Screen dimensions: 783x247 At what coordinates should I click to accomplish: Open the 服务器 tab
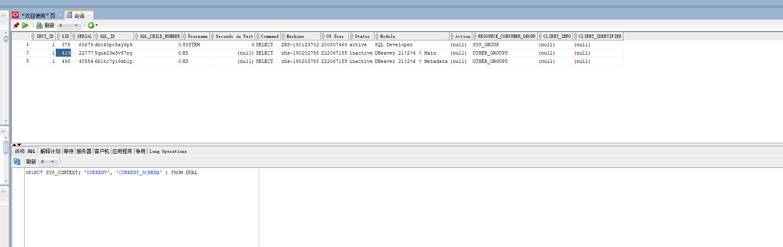(x=84, y=151)
